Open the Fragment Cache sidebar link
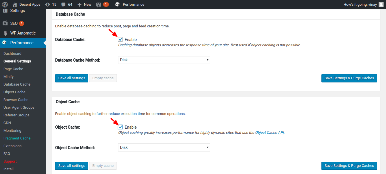The width and height of the screenshot is (386, 174). pyautogui.click(x=17, y=138)
